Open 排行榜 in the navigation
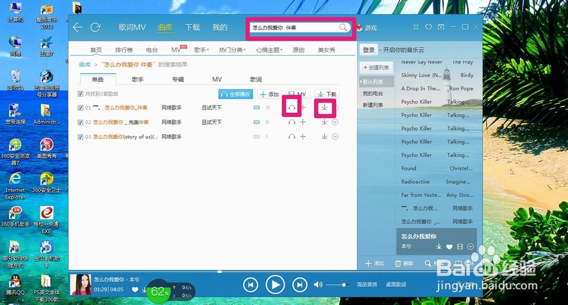Screen dimensions: 568x305 point(124,50)
